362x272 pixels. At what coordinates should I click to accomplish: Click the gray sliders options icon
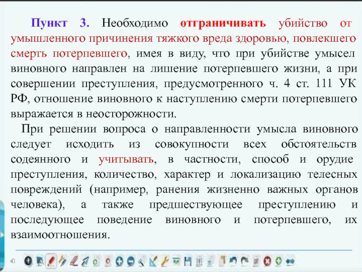(199, 262)
